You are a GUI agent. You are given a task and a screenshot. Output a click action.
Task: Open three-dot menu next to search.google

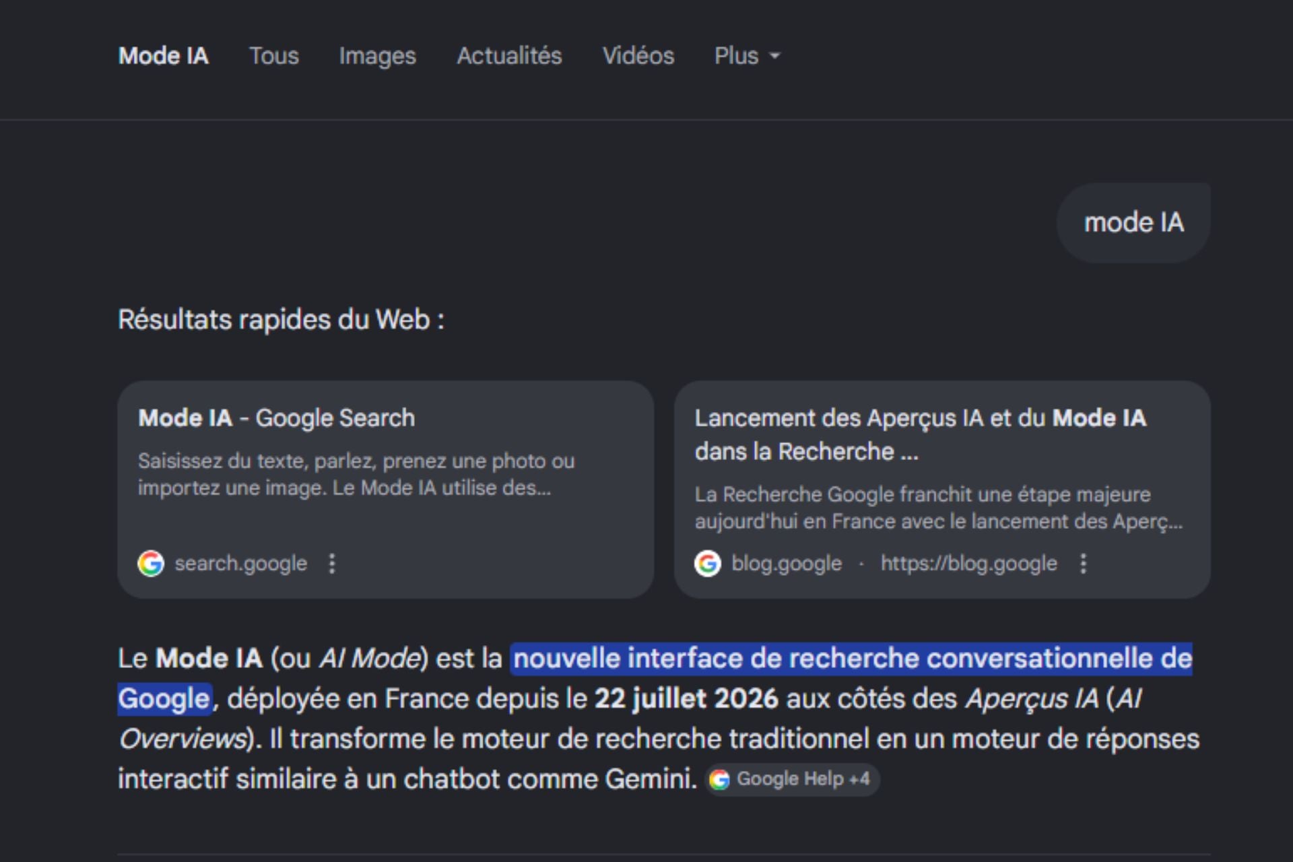point(332,564)
